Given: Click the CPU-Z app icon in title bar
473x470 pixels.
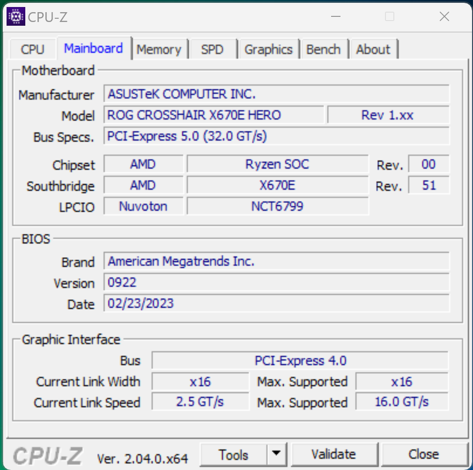Looking at the screenshot, I should coord(15,16).
